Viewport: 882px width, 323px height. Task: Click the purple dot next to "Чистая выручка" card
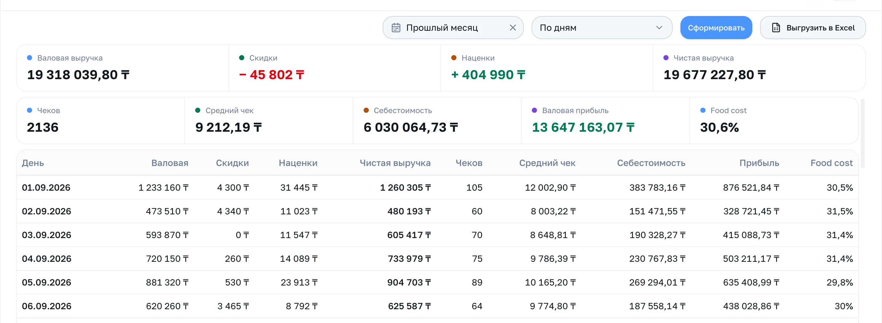[x=666, y=58]
